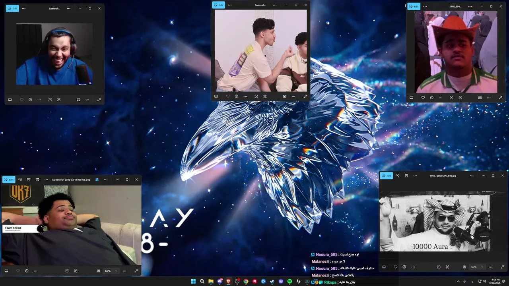Enter fullscreen in the HA0_-ZDW4AALBkN.jpg window
Viewport: 509px width, 286px height.
coord(502,267)
